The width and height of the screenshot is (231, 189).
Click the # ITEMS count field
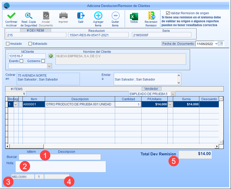16,94
